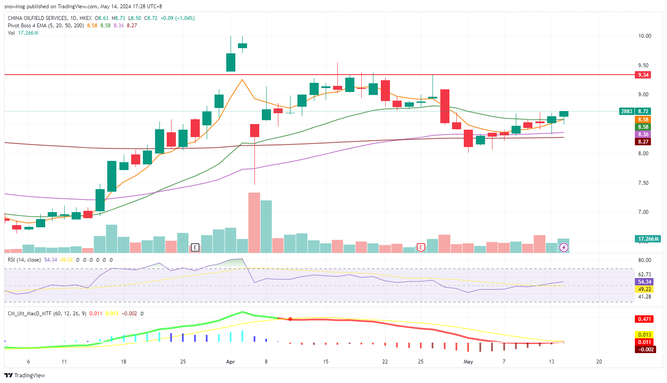
Task: Click the 80.00 RSI axis label
Action: 644,260
